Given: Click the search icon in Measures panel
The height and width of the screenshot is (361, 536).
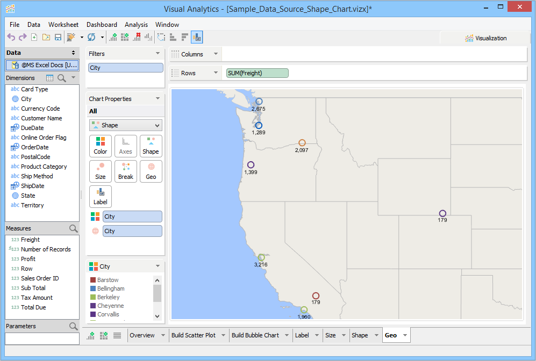Looking at the screenshot, I should 74,228.
